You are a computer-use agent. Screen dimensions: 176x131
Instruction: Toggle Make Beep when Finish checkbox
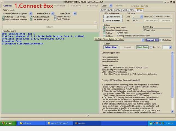point(104,28)
